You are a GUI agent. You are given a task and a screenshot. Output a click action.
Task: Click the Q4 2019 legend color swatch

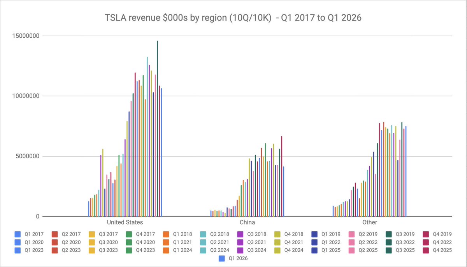coord(427,234)
